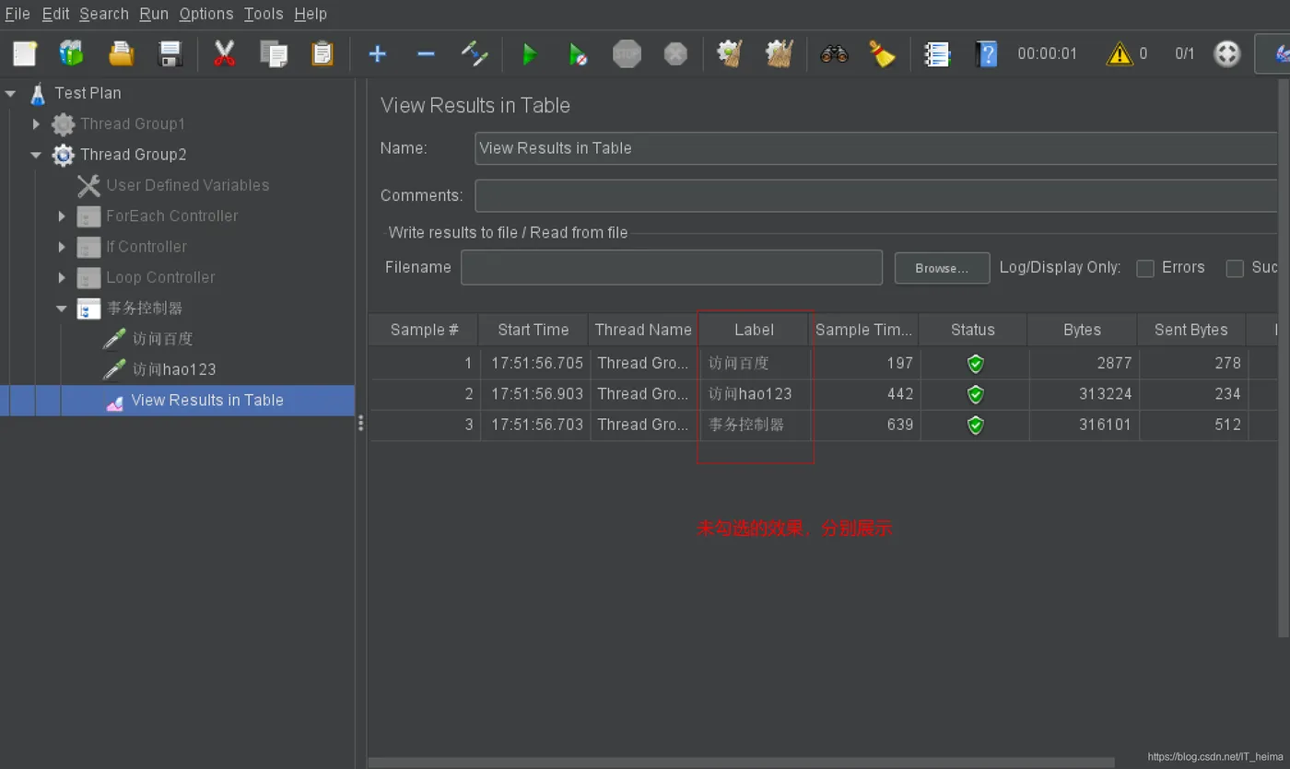Viewport: 1290px width, 769px height.
Task: Click the Shutdown threads icon
Action: (675, 53)
